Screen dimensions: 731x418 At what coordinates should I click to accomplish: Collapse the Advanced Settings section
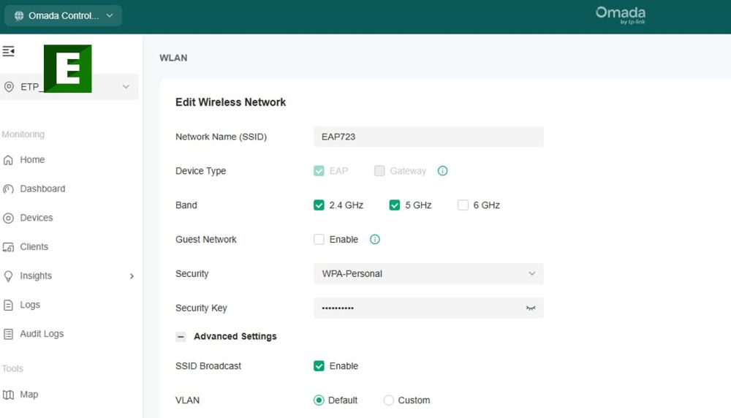click(181, 336)
